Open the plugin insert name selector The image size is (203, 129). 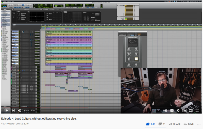tap(123, 35)
